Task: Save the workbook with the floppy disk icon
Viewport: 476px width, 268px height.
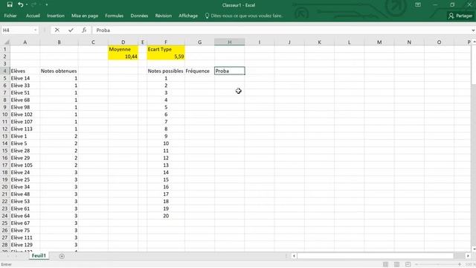Action: (10, 4)
